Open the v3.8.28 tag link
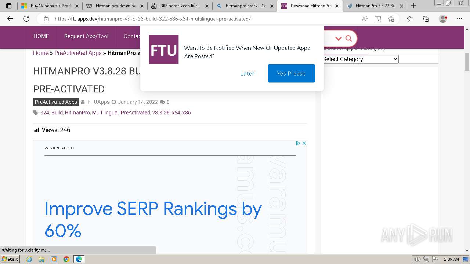 pos(161,113)
